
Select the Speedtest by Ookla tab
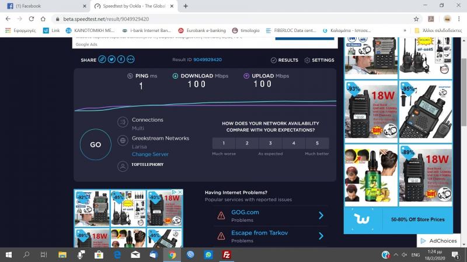(134, 6)
